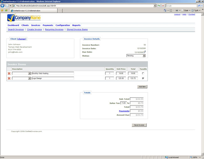Click the browser Refresh icon
The image size is (204, 159).
tap(159, 6)
